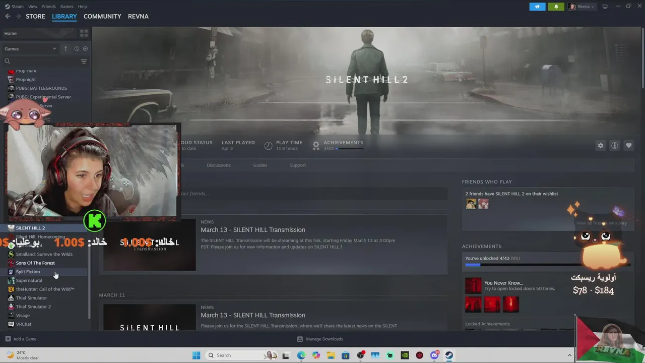Go to the STORE tab
This screenshot has height=363, width=645.
35,16
